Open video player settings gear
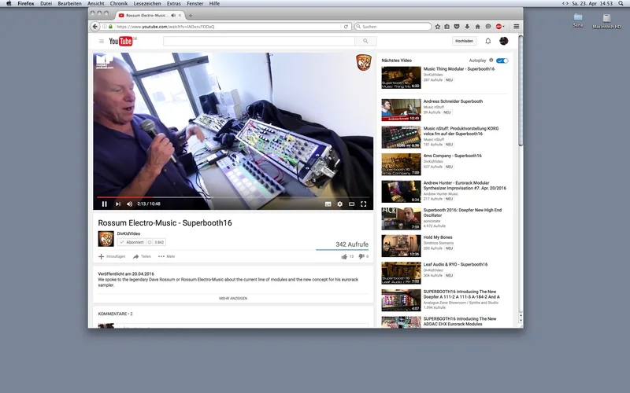This screenshot has width=630, height=393. (340, 204)
